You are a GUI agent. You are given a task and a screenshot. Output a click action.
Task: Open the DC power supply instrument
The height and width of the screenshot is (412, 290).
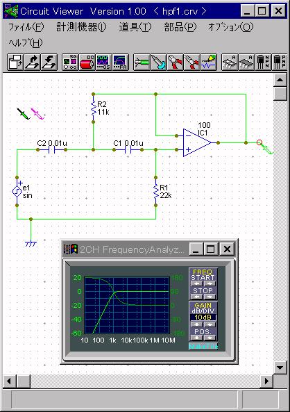point(87,63)
